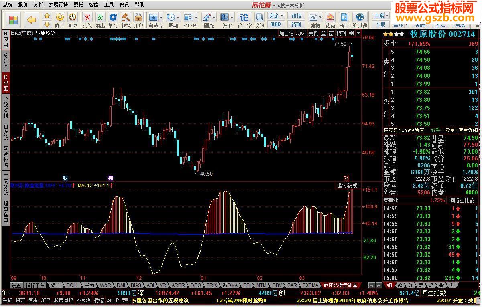The width and height of the screenshot is (482, 307).
Task: Click the 研报 research report button
Action: [x=296, y=16]
